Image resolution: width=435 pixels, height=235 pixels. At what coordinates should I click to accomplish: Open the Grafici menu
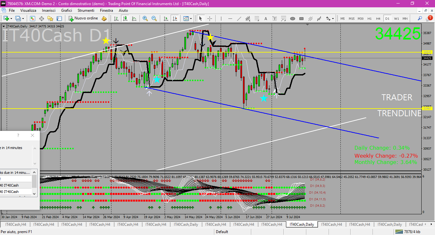tap(67, 11)
